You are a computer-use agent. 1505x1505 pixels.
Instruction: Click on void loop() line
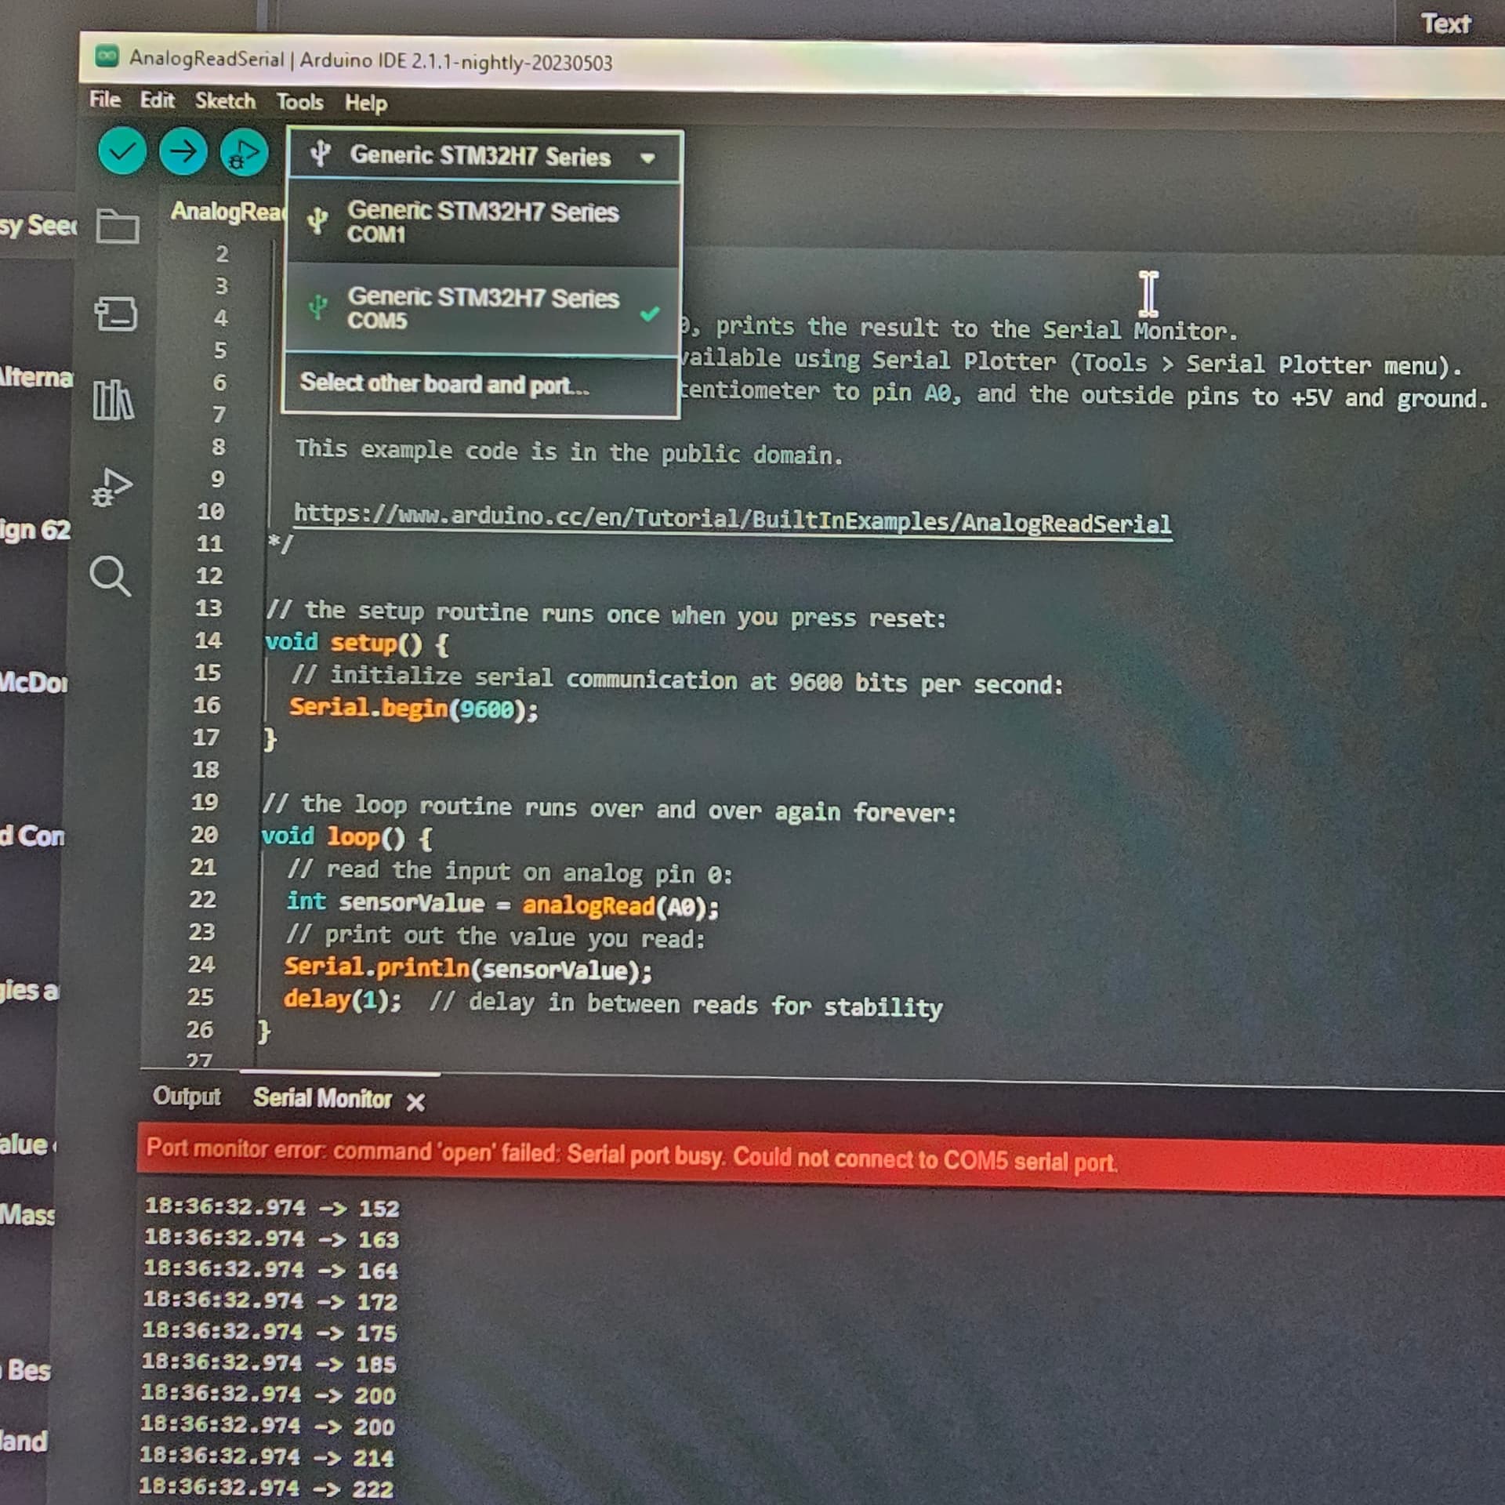coord(346,837)
